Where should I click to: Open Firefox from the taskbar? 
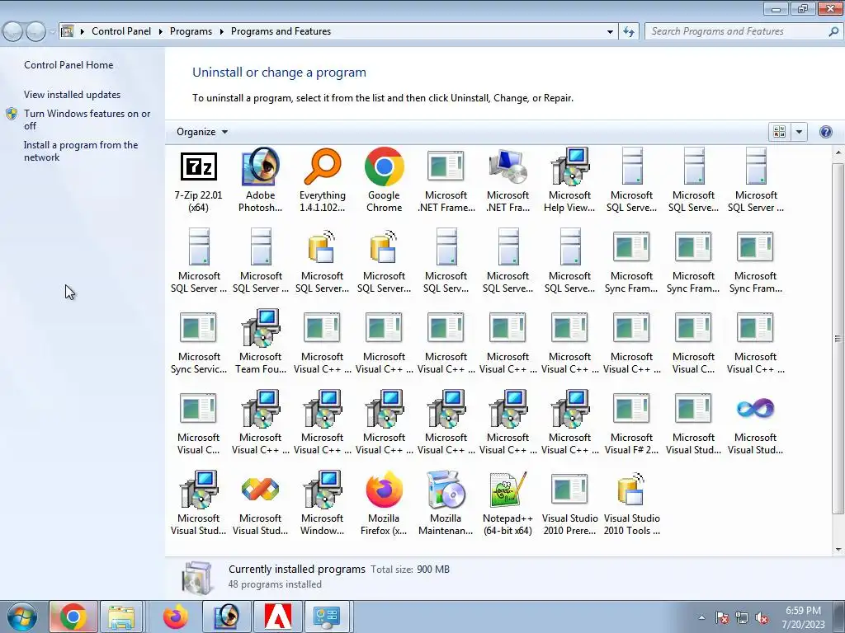click(x=175, y=617)
